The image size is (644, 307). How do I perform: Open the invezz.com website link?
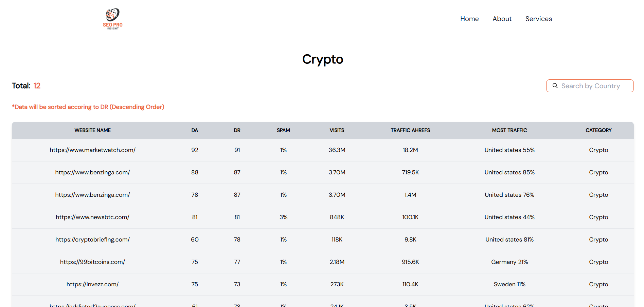pyautogui.click(x=92, y=284)
